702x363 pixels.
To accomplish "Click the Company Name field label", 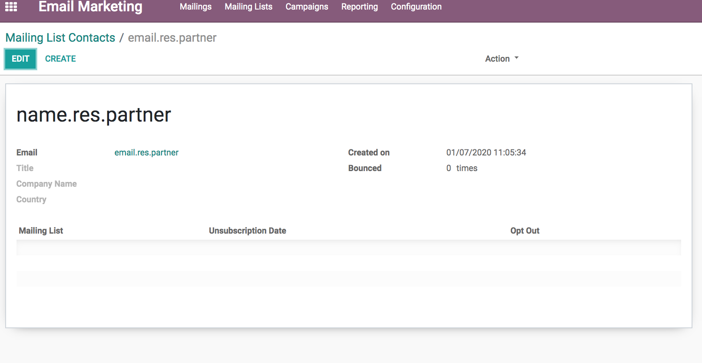I will tap(46, 184).
